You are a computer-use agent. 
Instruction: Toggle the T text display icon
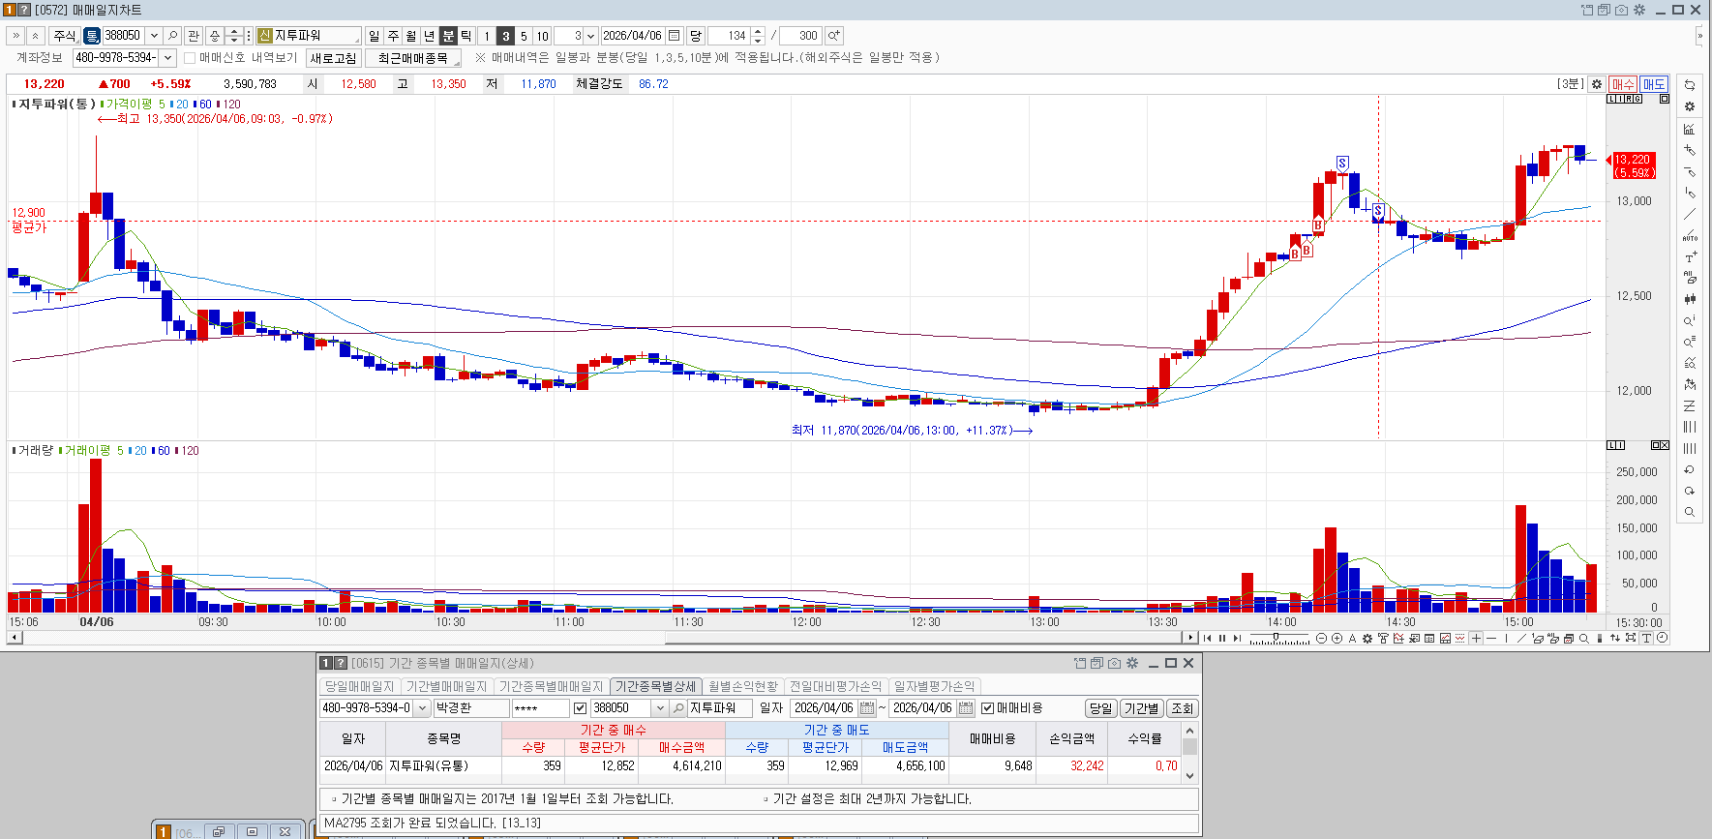tap(1646, 639)
